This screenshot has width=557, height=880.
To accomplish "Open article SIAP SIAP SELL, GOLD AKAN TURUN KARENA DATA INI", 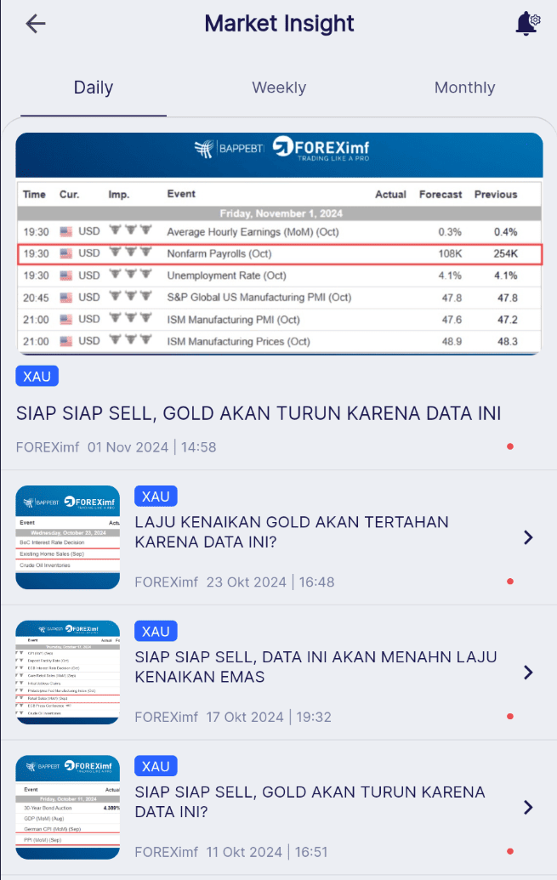I will (x=259, y=413).
